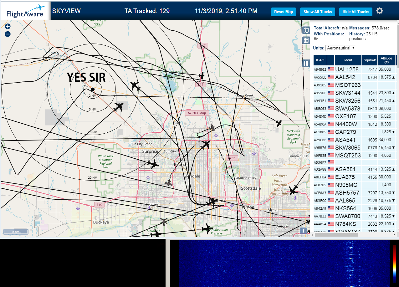
Task: Select aircraft over Estrella Mountain park
Action: pos(155,233)
